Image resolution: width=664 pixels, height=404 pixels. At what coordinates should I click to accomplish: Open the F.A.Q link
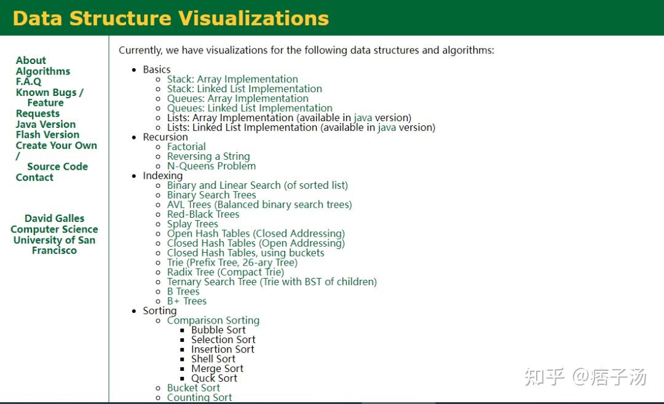pos(30,81)
